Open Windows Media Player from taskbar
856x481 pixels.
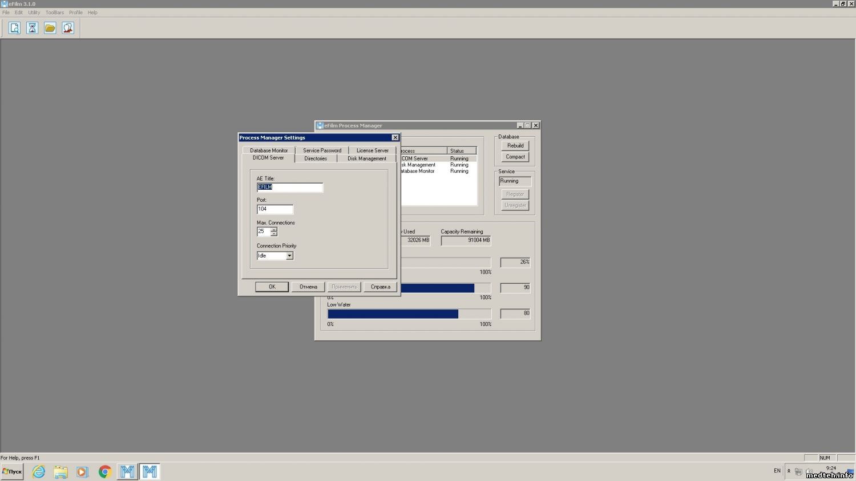(x=82, y=471)
